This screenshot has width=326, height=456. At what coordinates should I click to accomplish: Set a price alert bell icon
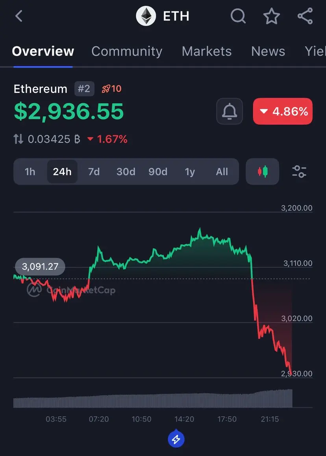click(230, 111)
